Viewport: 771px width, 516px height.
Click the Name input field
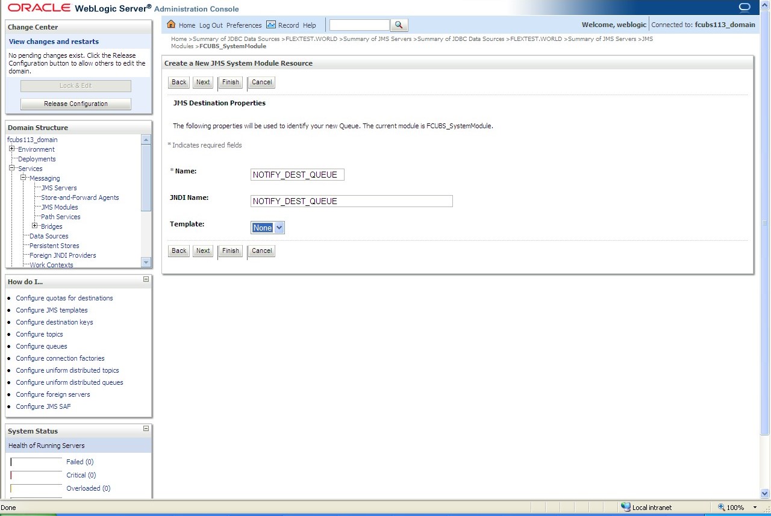pos(298,175)
